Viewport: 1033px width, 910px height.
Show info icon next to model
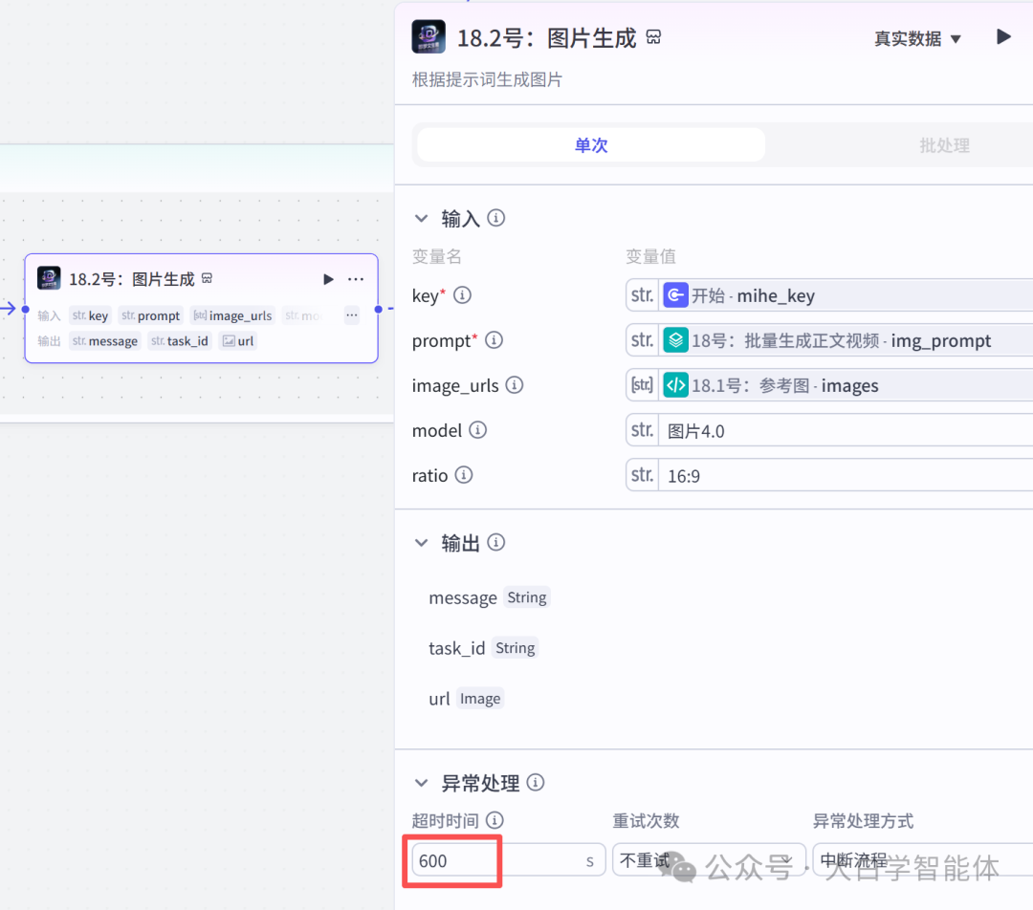pos(477,430)
